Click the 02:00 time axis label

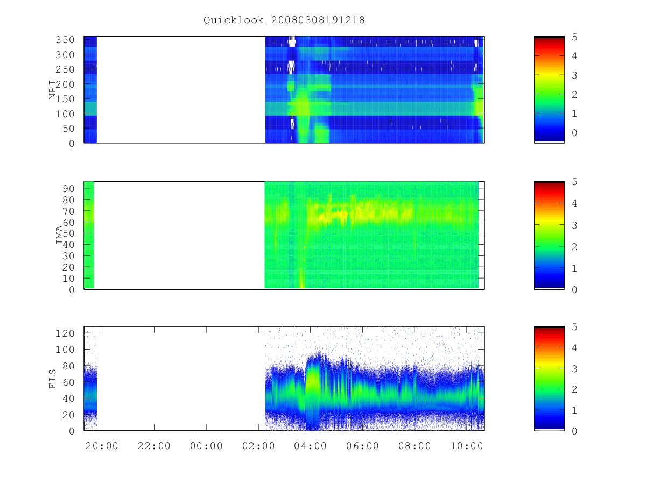click(x=258, y=446)
